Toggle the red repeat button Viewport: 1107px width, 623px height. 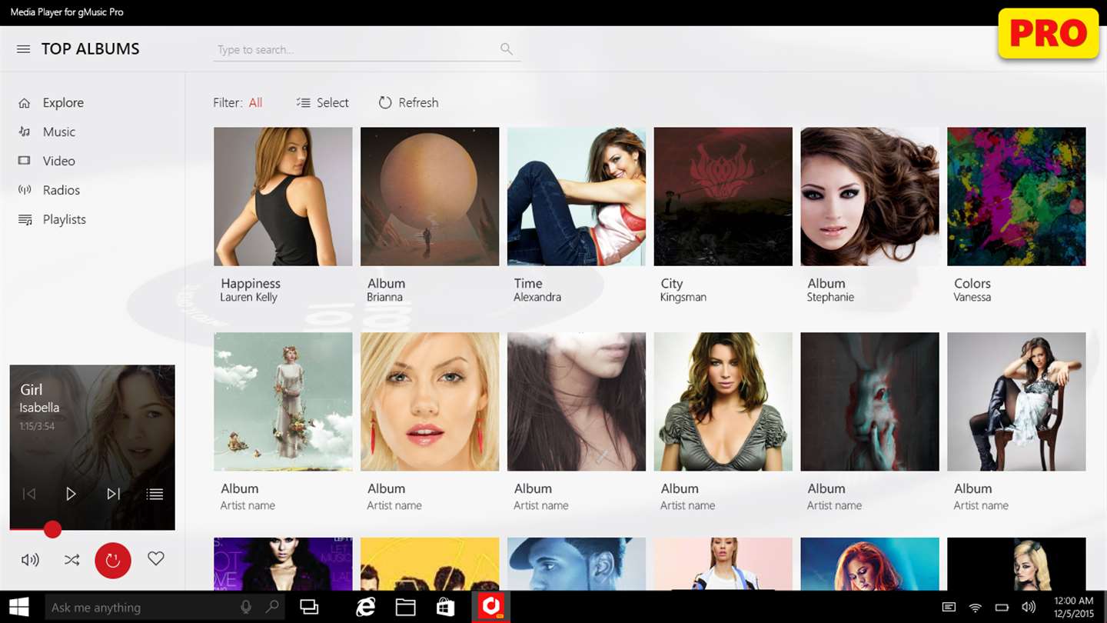tap(113, 560)
